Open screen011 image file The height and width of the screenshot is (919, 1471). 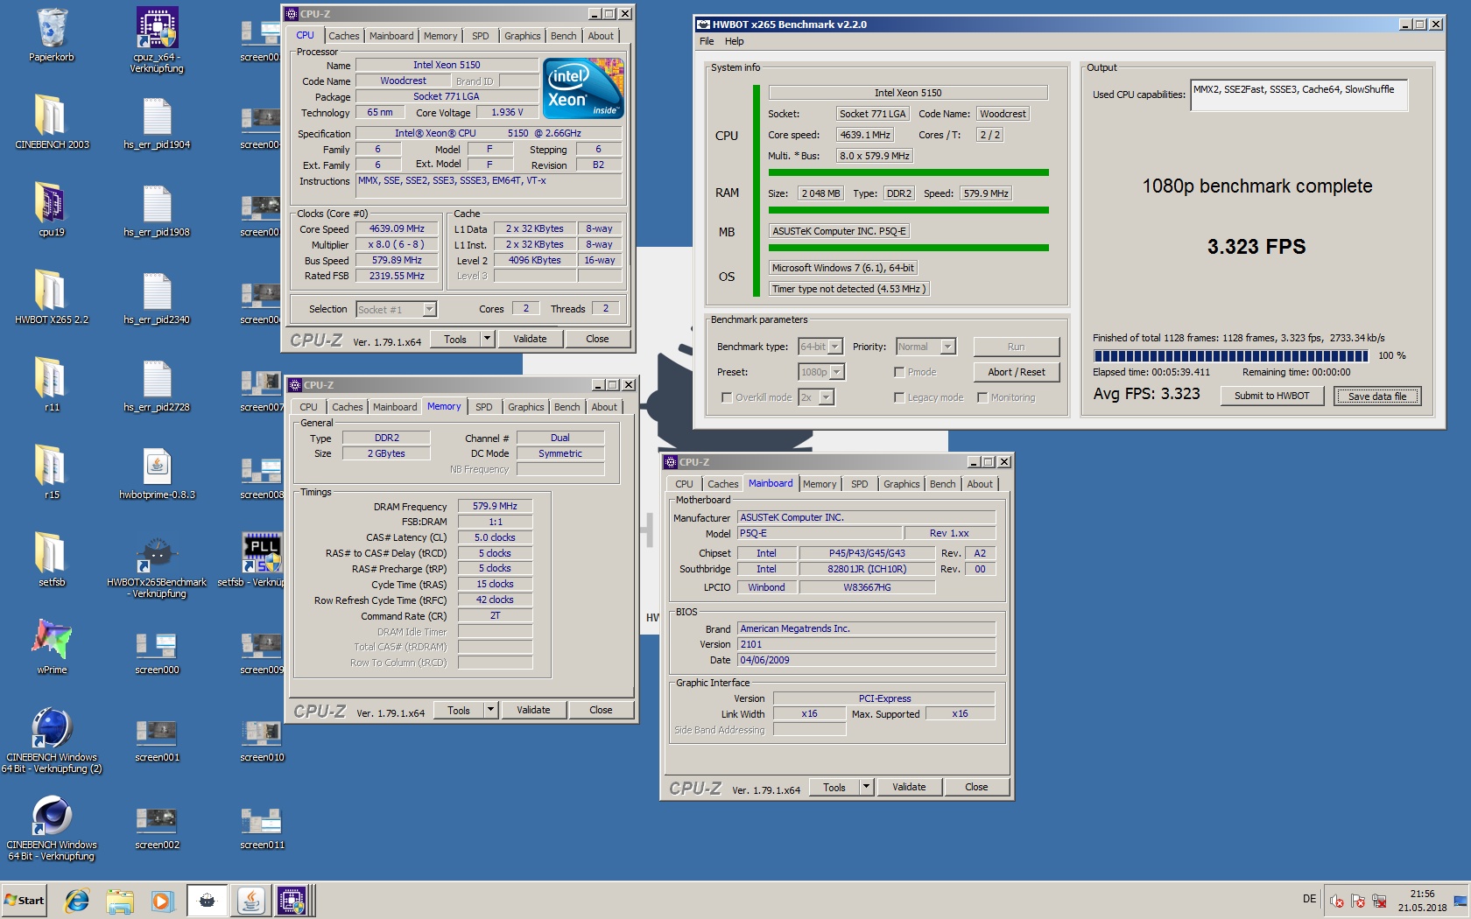[262, 827]
